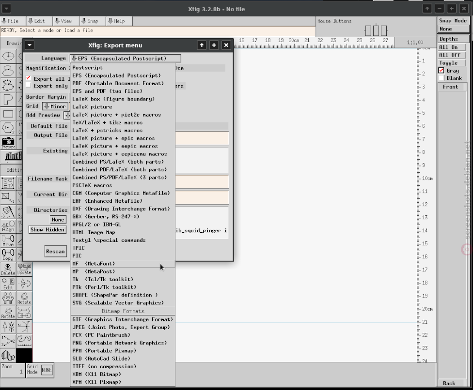Select the tangent/normal line tool

[24, 327]
